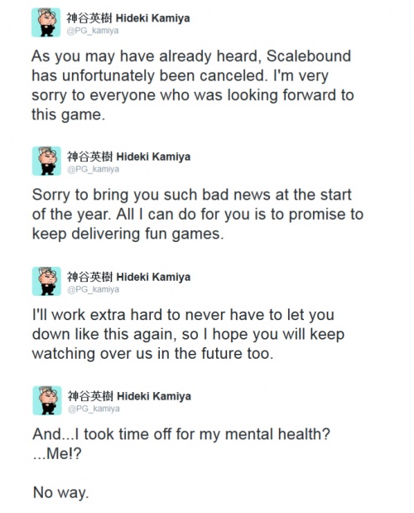414x513 pixels.
Task: Open the avatar beside the 'Sorry to bring you' tweet
Action: [x=46, y=161]
